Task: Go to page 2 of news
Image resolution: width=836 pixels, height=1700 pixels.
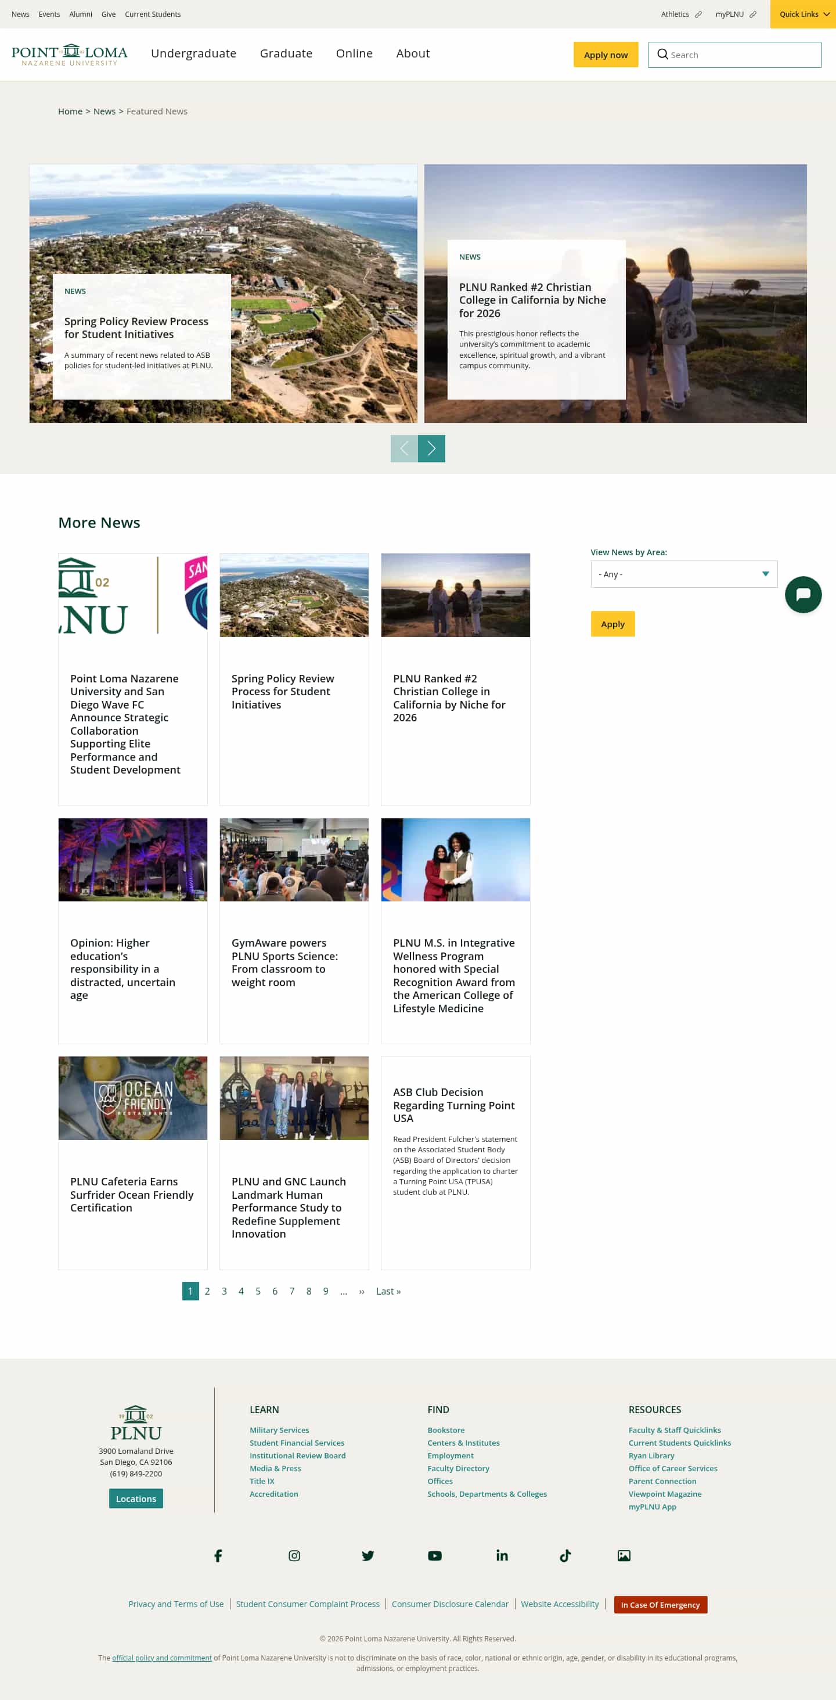Action: (x=207, y=1291)
